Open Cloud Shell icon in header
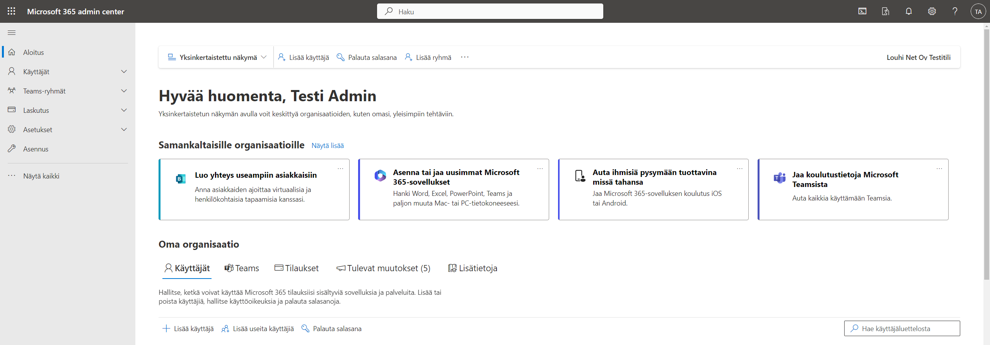 [862, 11]
